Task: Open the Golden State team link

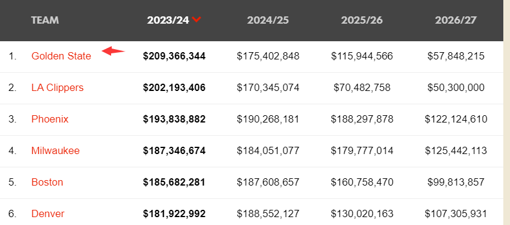Action: [x=61, y=56]
